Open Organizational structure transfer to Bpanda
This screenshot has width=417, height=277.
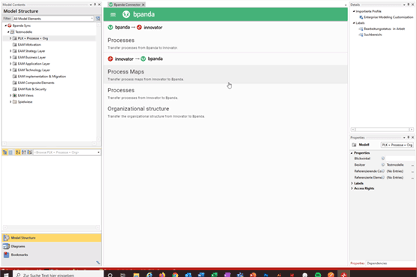[x=225, y=112]
